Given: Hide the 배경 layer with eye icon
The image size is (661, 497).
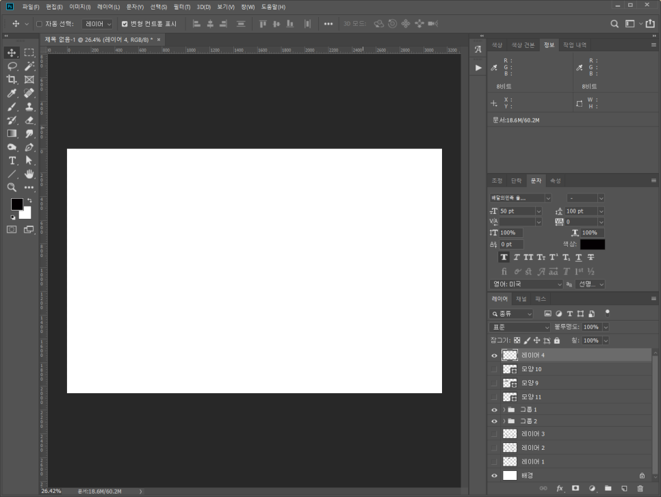Looking at the screenshot, I should [x=494, y=476].
